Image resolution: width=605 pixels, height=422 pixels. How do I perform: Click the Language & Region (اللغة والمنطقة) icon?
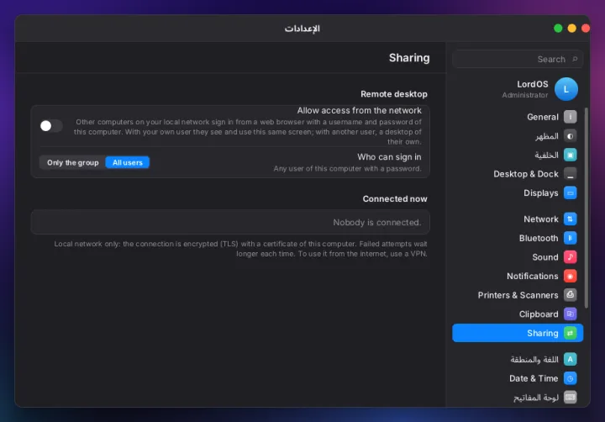tap(570, 359)
